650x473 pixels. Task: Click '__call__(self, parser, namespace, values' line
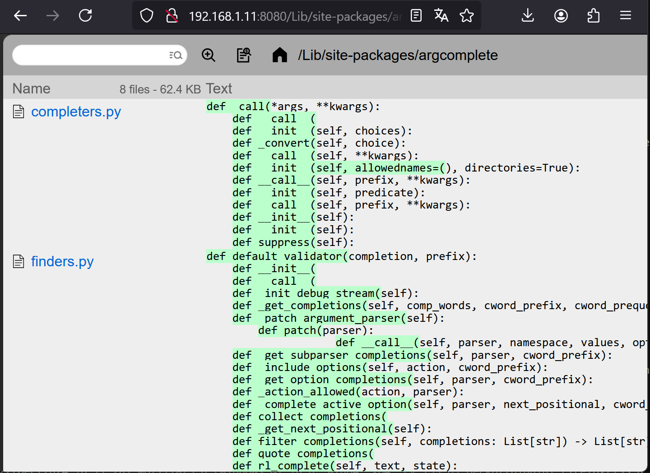[492, 343]
